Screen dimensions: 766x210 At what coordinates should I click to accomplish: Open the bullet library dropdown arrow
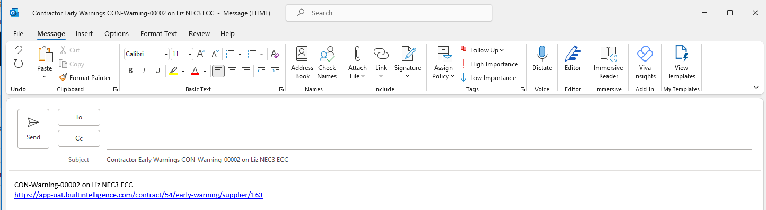240,54
